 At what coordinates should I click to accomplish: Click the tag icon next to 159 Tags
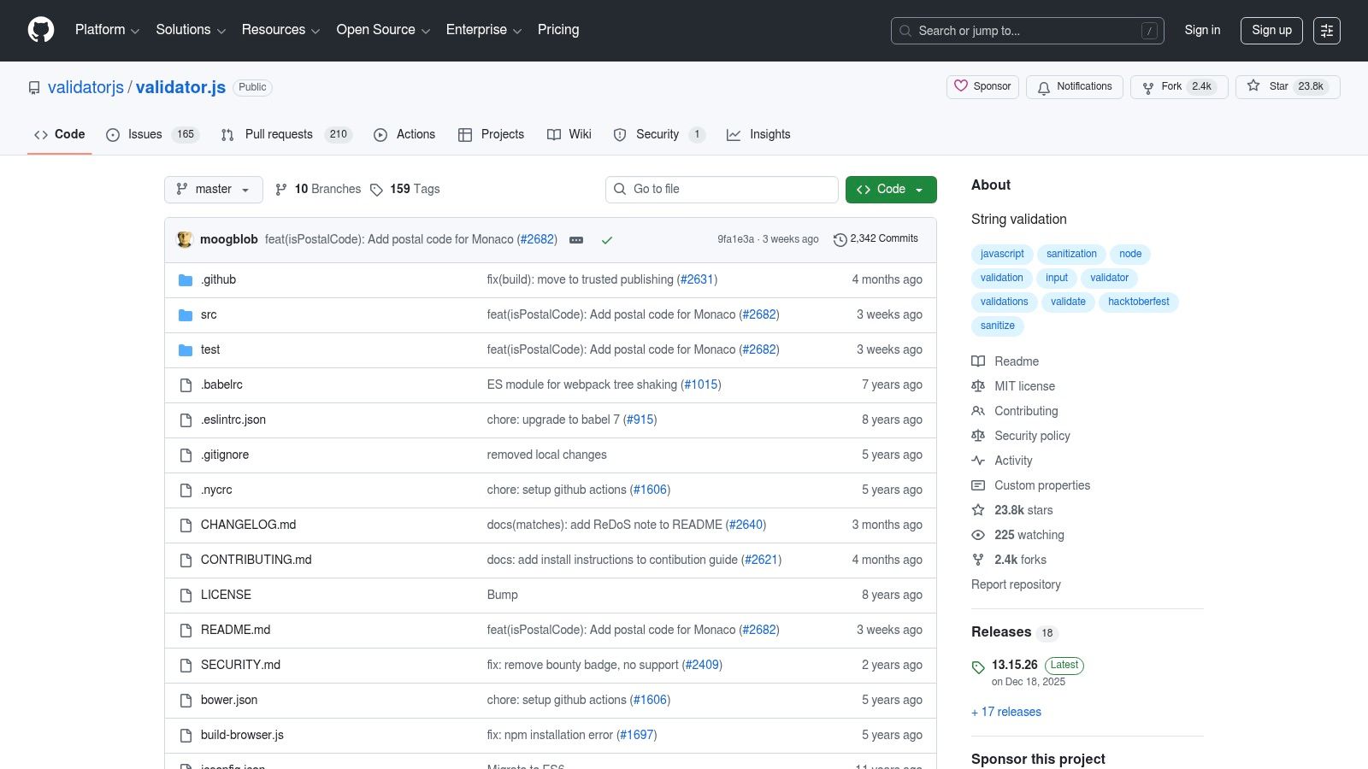tap(377, 189)
